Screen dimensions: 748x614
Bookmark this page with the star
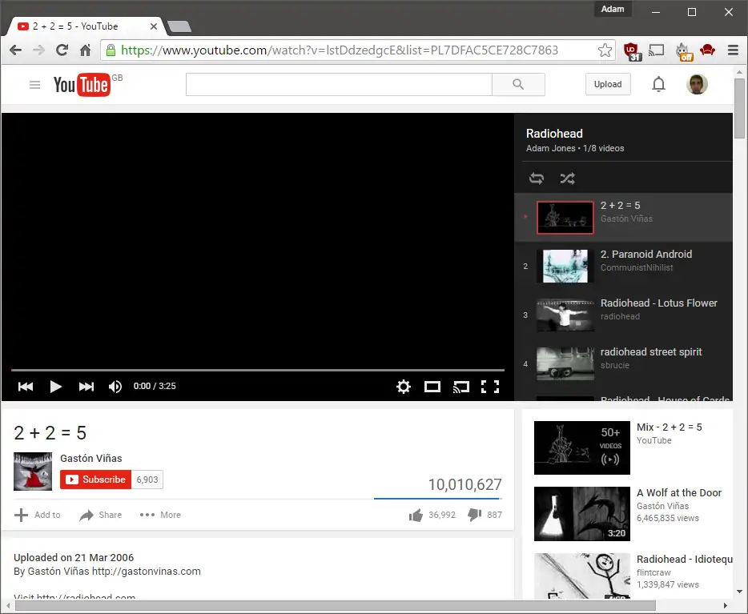(605, 50)
